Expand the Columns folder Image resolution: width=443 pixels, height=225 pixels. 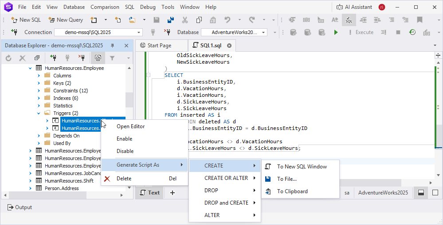click(39, 76)
